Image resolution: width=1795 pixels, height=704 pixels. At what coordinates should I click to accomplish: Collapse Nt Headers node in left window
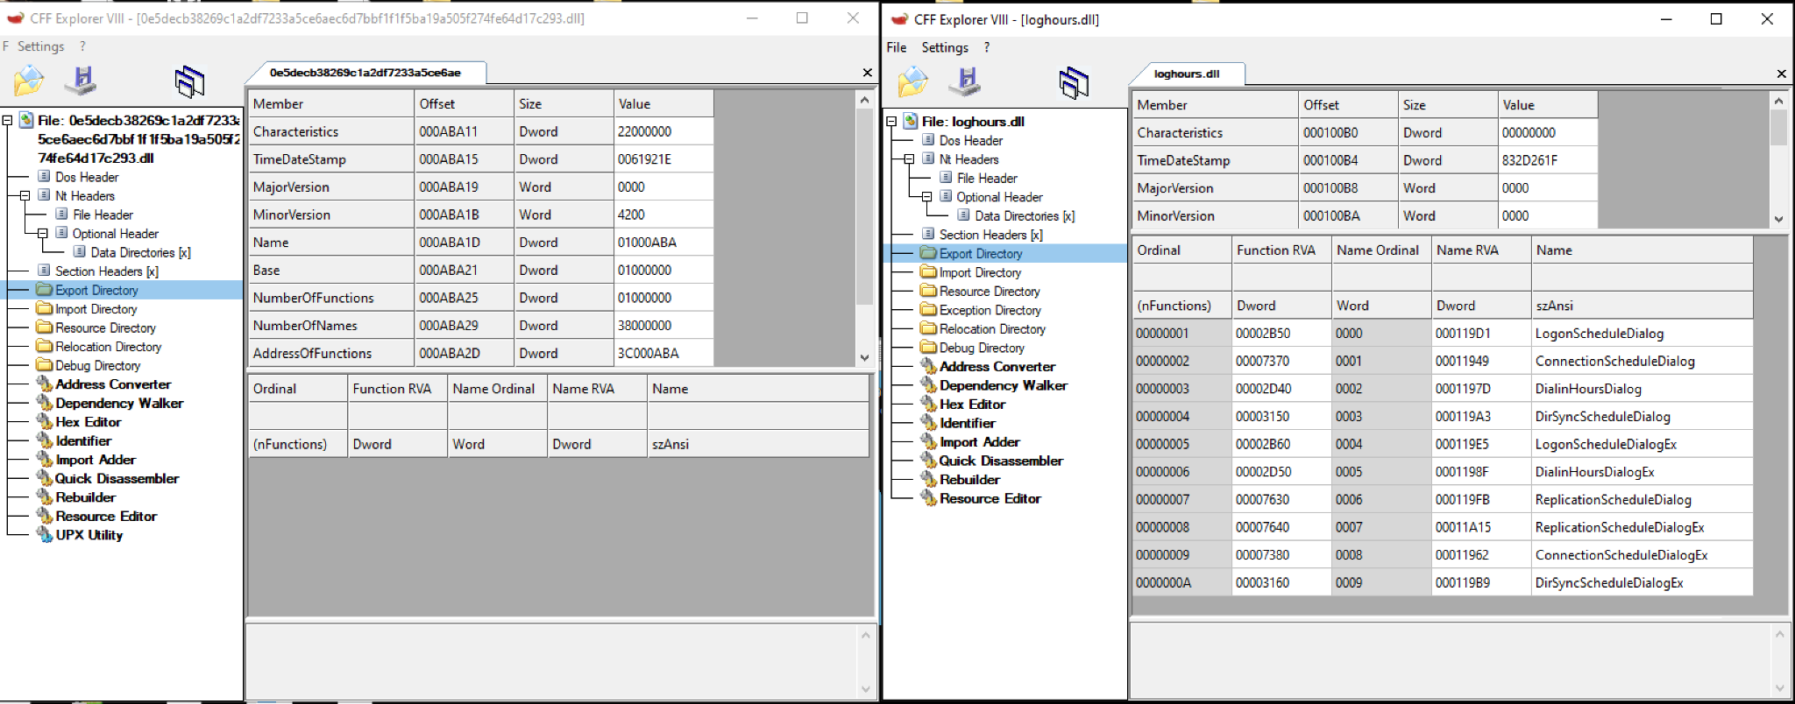point(25,196)
